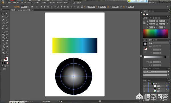Choose the Gradient tool in toolbox
Image resolution: width=171 pixels, height=103 pixels.
(x=7, y=41)
